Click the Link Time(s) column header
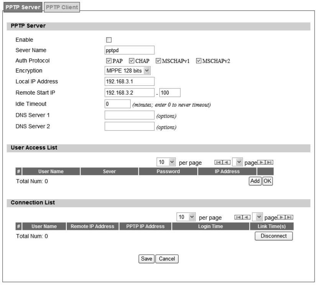The image size is (318, 285). [x=272, y=226]
